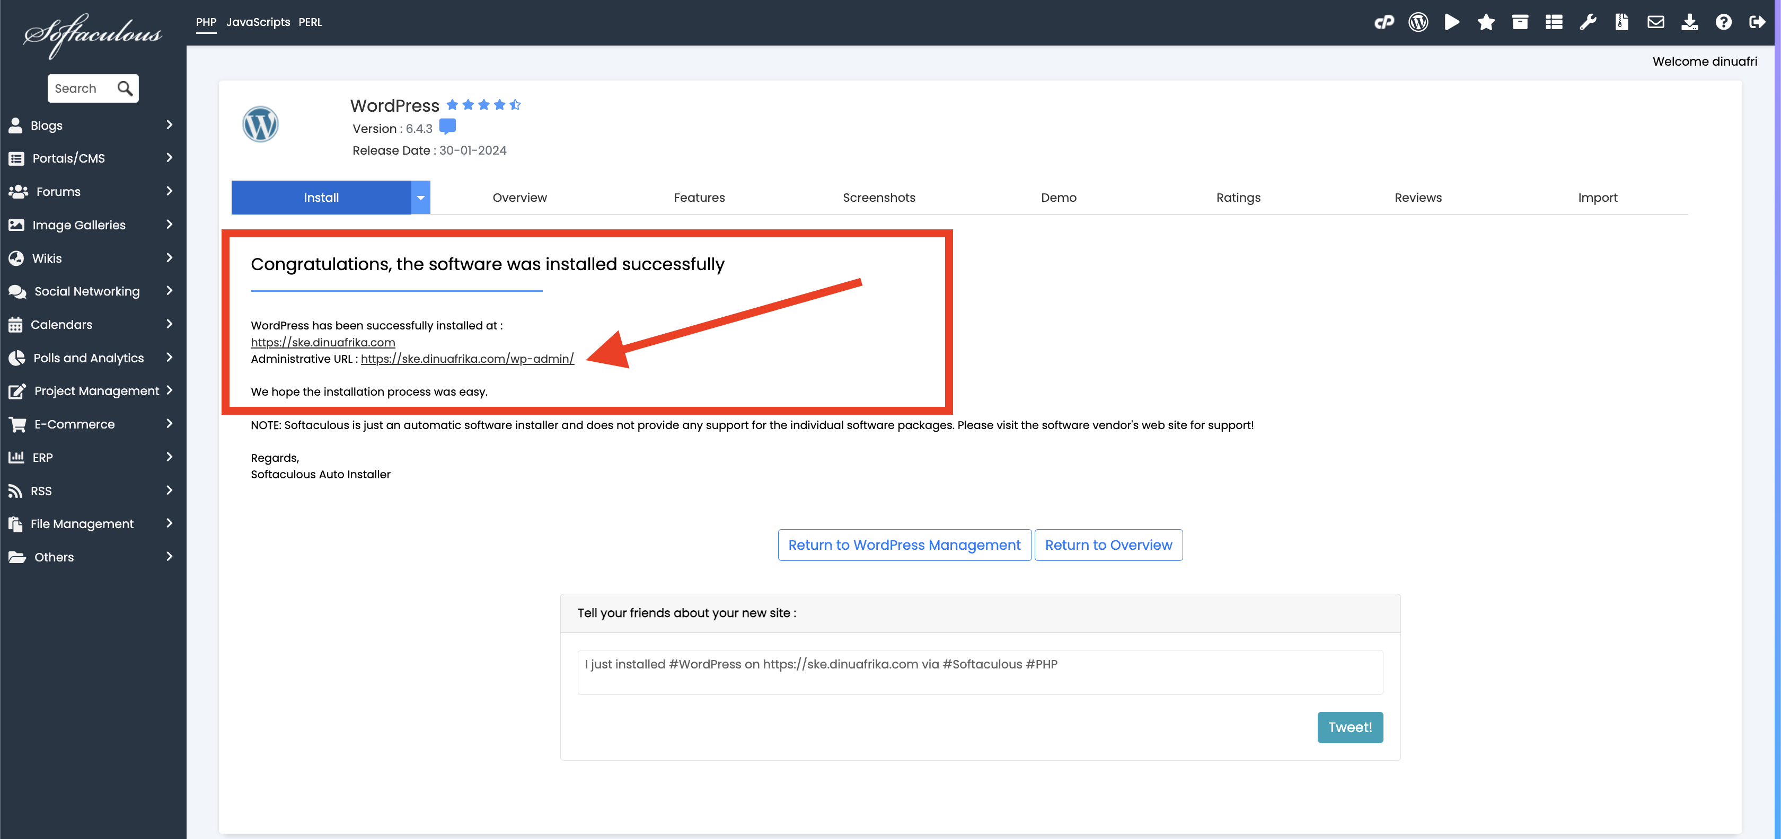1781x839 pixels.
Task: Click the Forums group icon in sidebar
Action: [18, 191]
